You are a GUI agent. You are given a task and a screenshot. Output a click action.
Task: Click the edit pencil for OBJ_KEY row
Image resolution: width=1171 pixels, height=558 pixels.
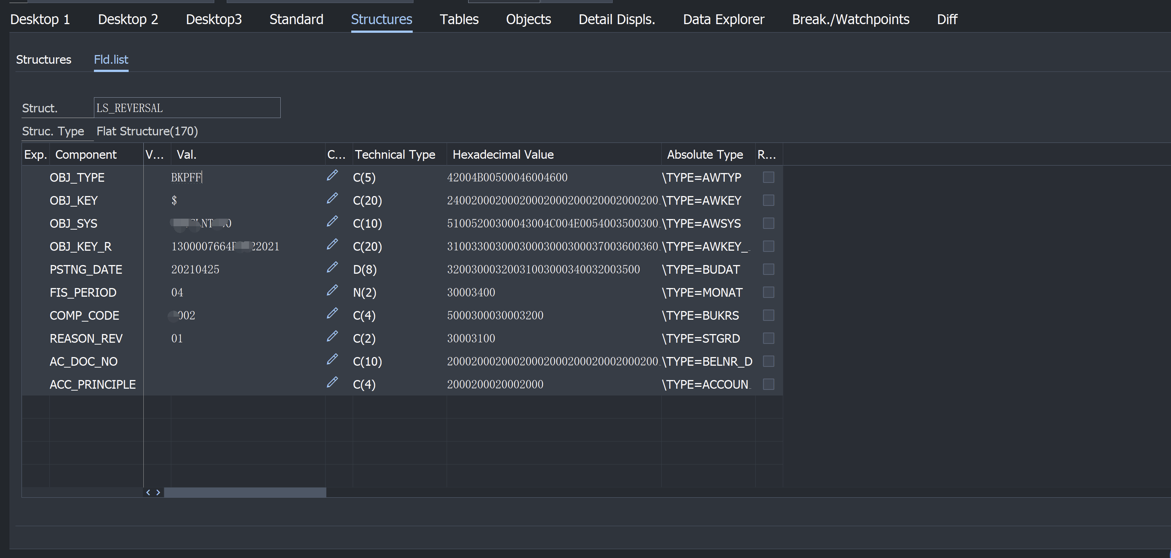coord(332,199)
